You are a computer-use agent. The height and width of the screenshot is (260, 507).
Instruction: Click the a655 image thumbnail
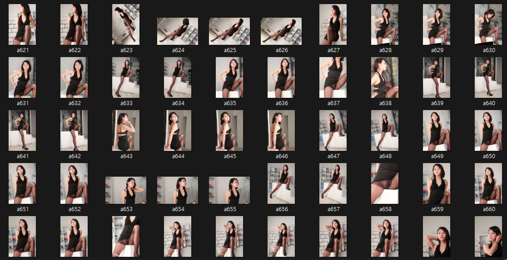coord(229,190)
